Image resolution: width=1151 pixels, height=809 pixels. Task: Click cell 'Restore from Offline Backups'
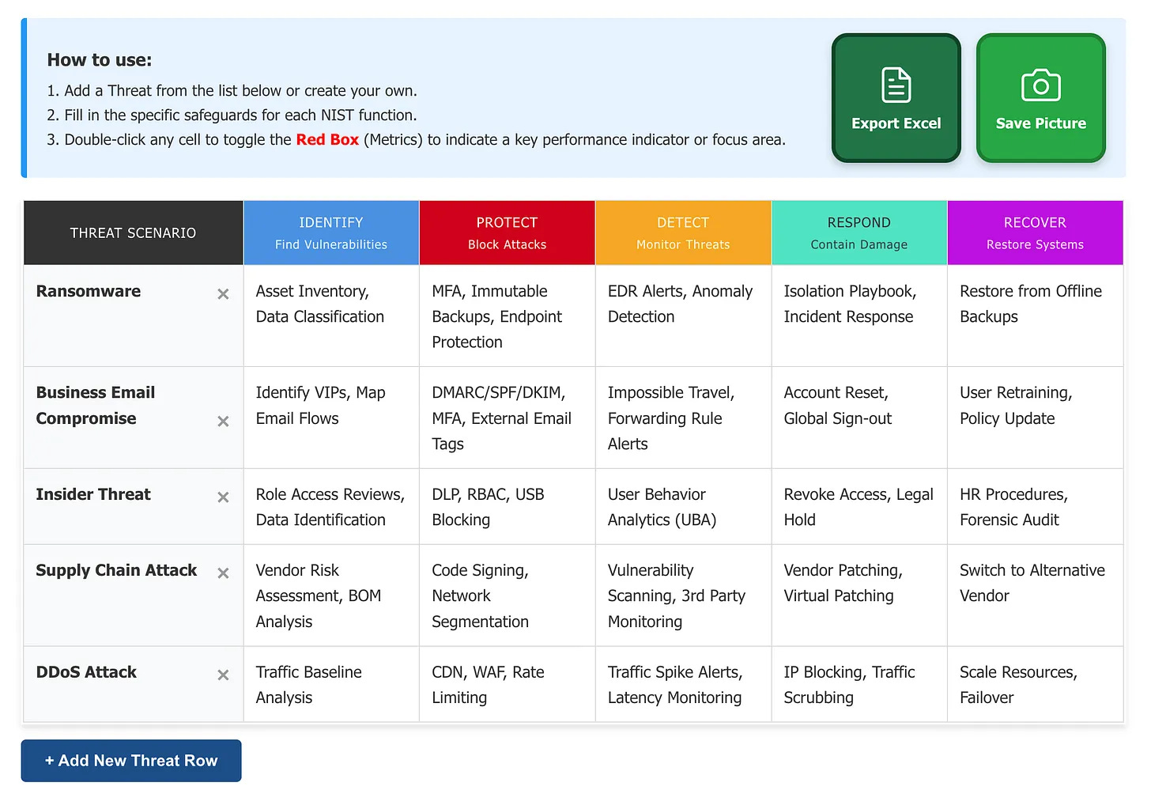click(x=1035, y=316)
